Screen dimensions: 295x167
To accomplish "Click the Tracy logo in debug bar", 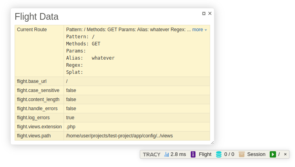I will point(152,154).
